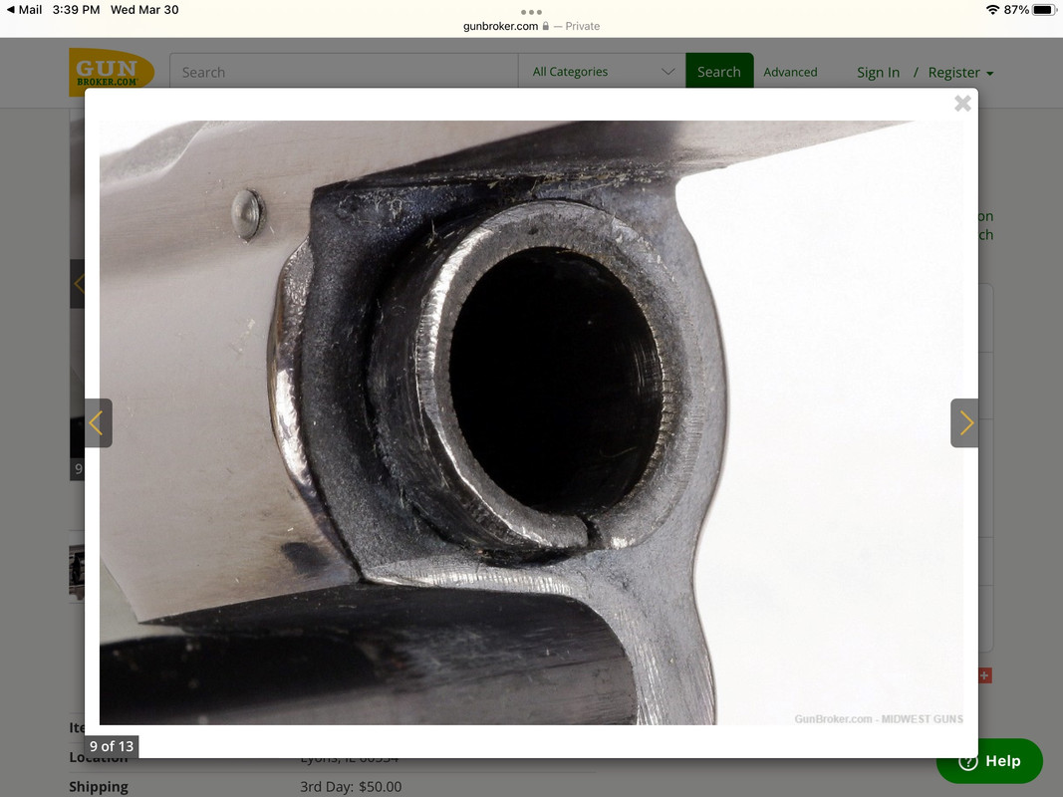Open the Advanced search link
The image size is (1063, 797).
pyautogui.click(x=790, y=72)
